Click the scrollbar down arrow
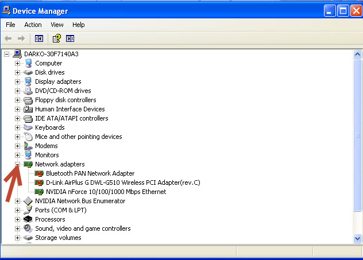Image resolution: width=363 pixels, height=260 pixels. [x=357, y=238]
